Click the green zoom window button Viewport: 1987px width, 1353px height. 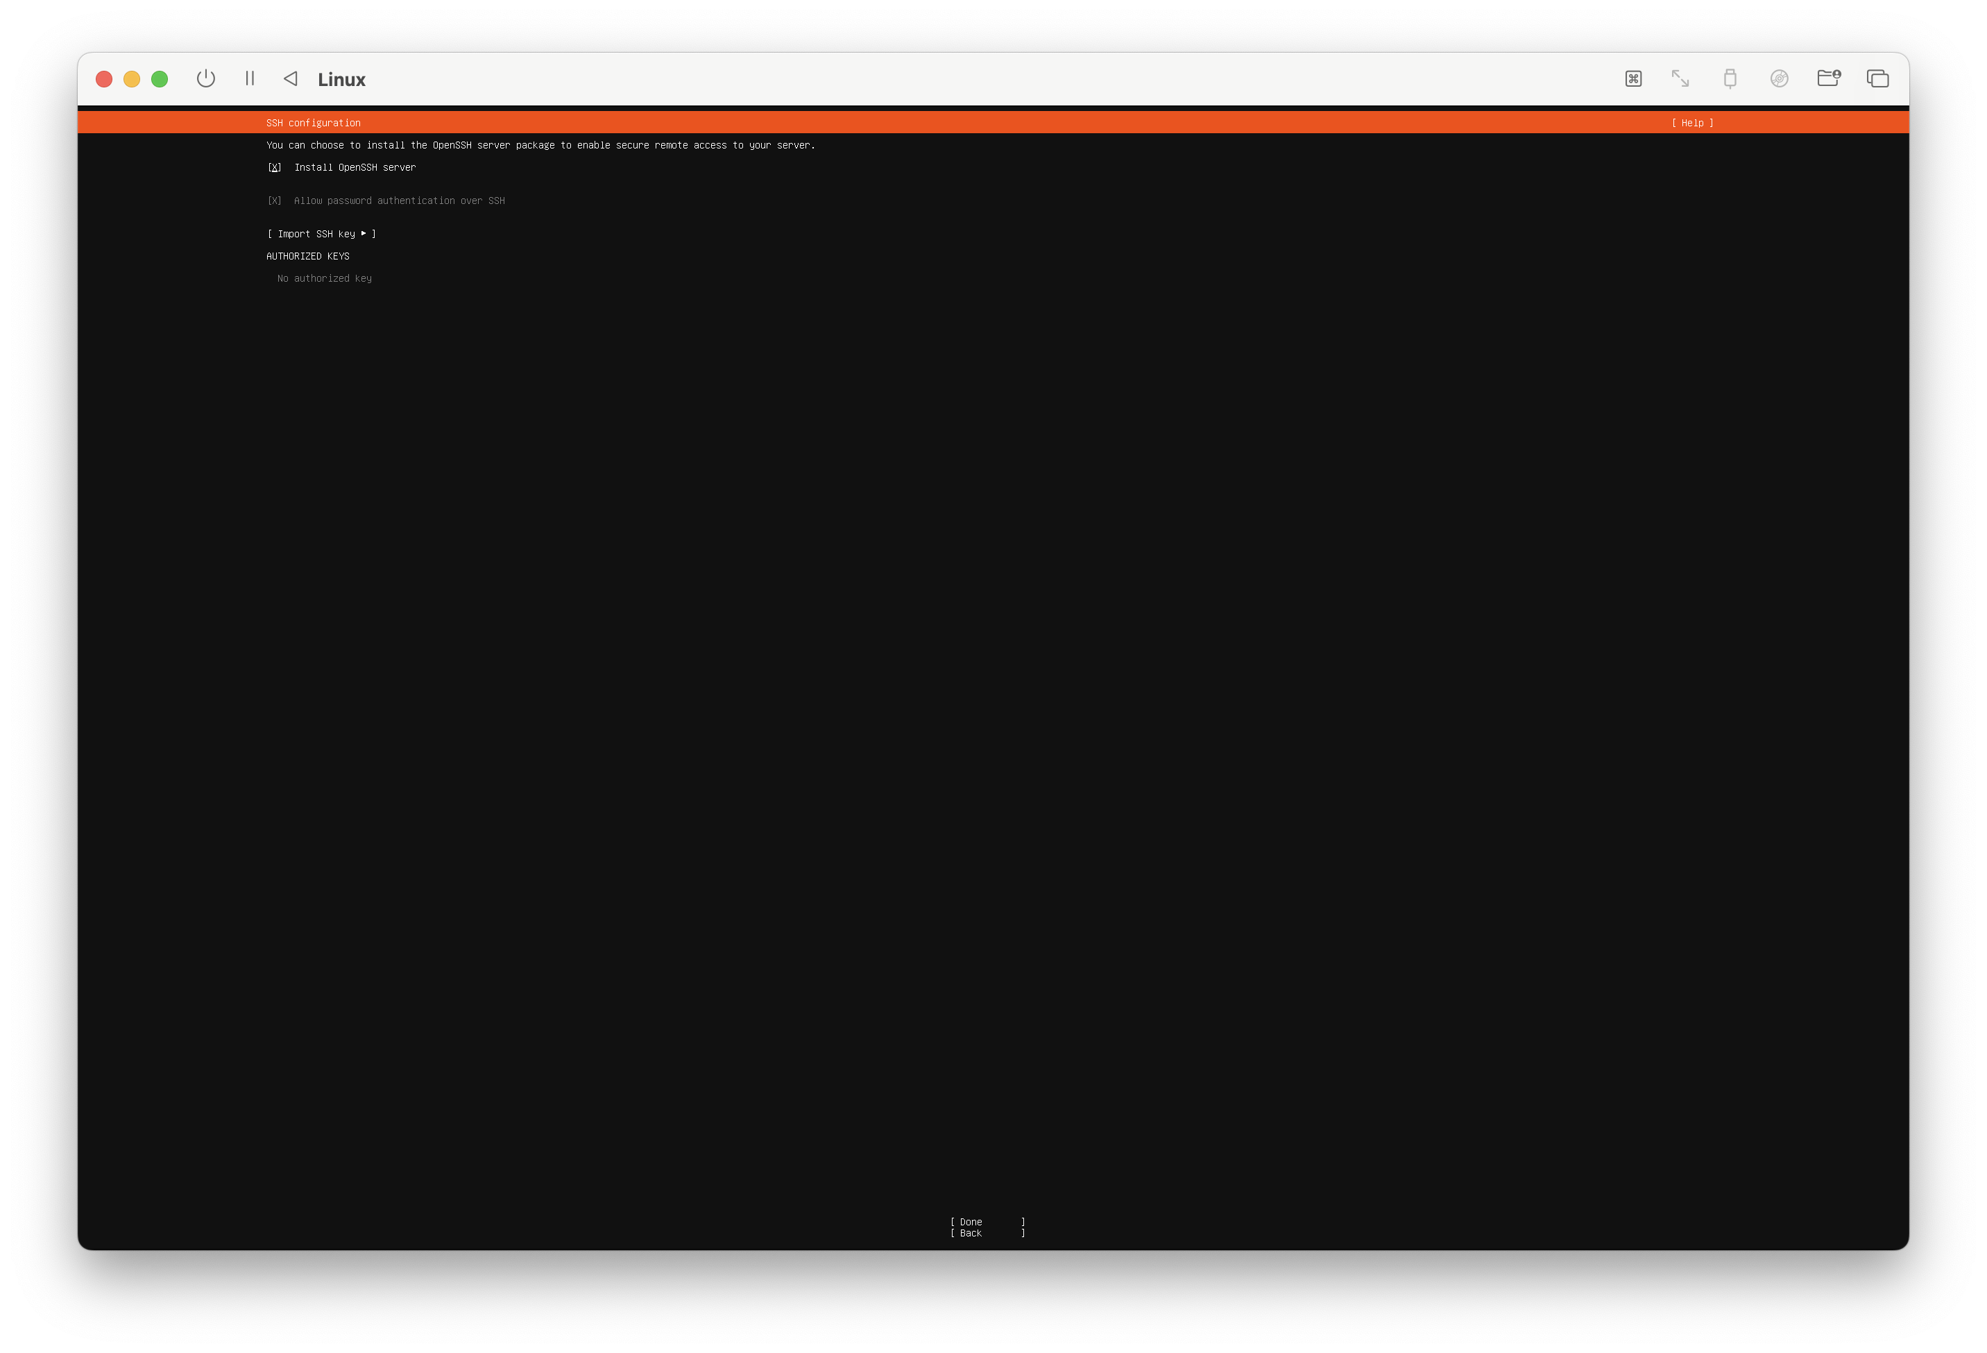[159, 80]
